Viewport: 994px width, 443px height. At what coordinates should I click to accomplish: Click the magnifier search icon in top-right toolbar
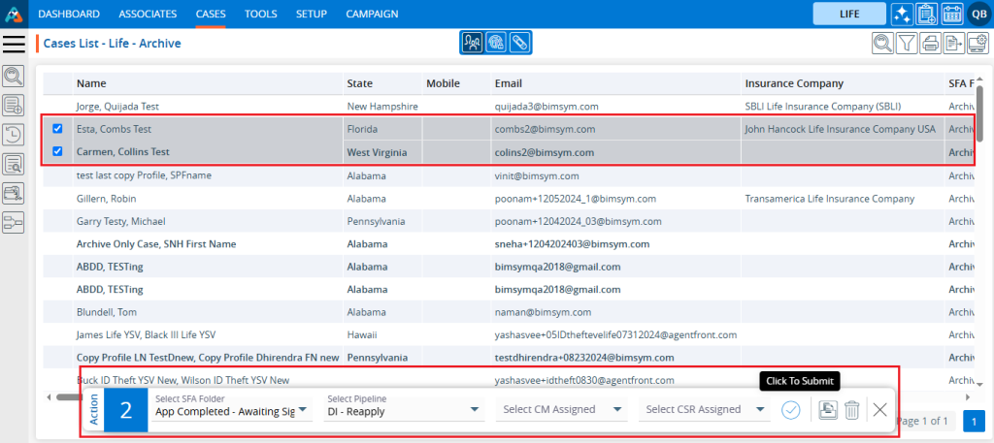click(x=882, y=43)
